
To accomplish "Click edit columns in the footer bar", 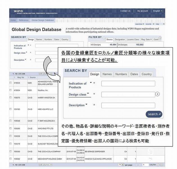I will click(x=46, y=165).
